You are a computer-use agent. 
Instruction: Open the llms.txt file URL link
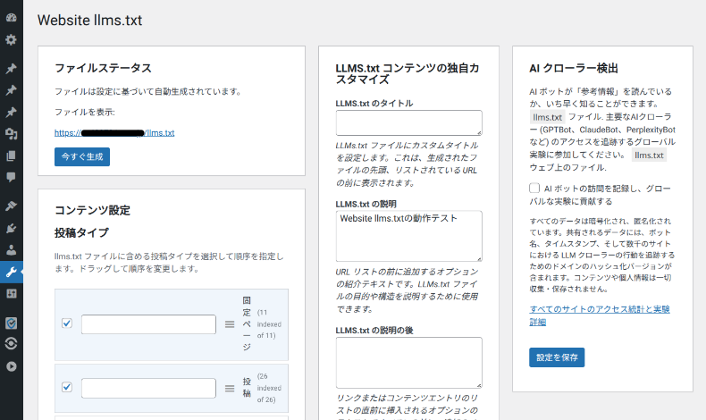point(114,133)
